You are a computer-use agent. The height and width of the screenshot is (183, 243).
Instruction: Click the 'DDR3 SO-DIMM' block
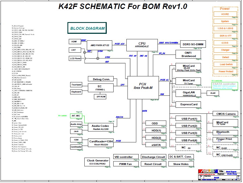[x=193, y=44]
